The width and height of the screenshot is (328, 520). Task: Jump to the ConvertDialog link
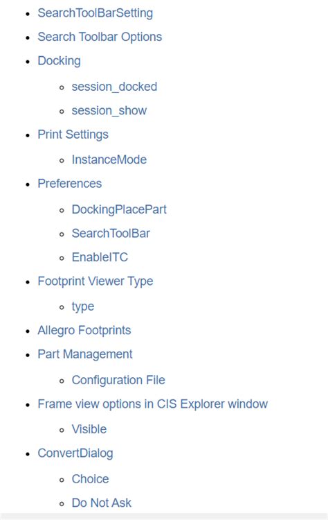[x=75, y=453]
